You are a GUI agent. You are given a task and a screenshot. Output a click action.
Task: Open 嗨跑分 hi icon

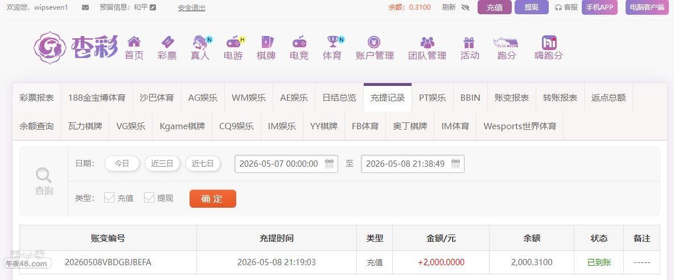pos(549,42)
